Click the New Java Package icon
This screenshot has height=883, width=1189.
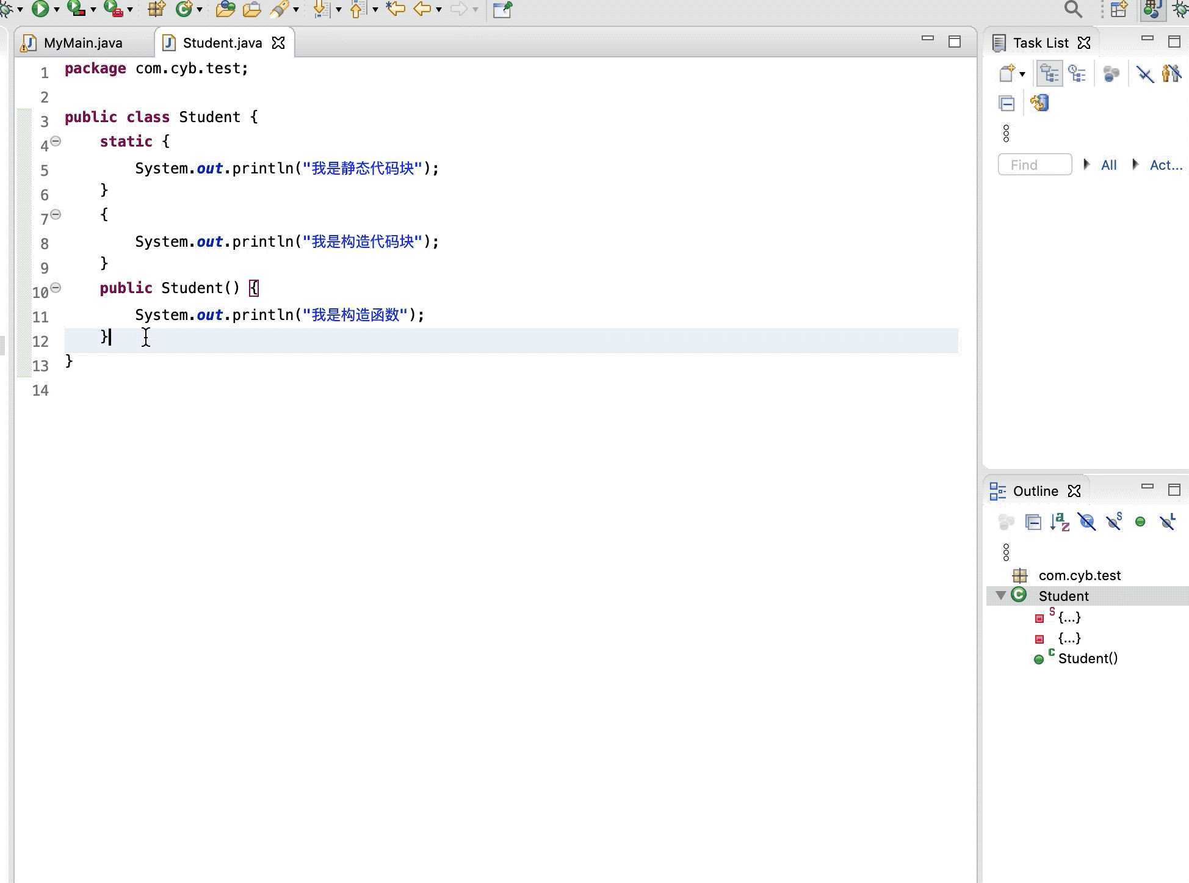pos(157,9)
